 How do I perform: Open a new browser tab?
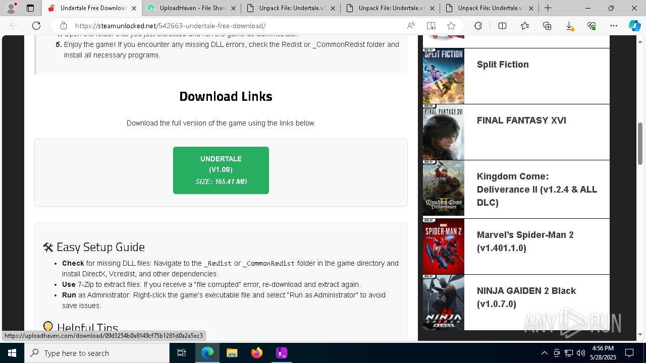point(548,8)
